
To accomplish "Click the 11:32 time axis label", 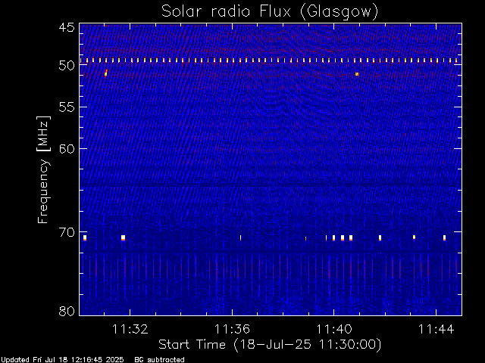I will point(130,329).
